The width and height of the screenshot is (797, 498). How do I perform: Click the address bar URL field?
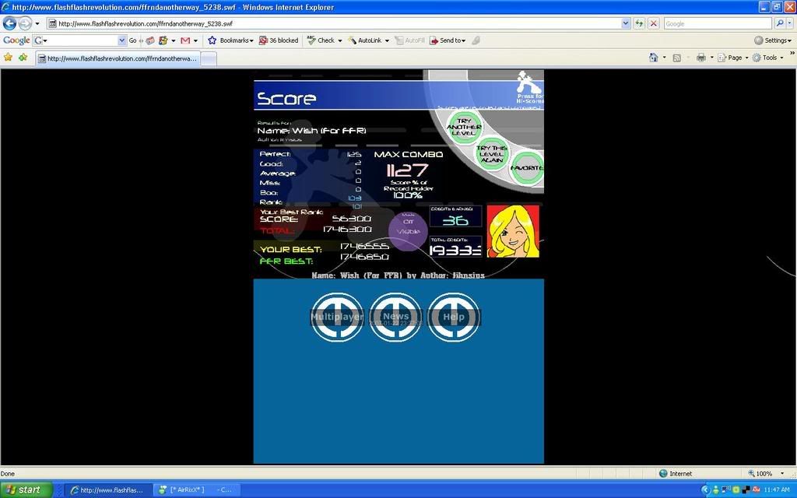coord(335,23)
